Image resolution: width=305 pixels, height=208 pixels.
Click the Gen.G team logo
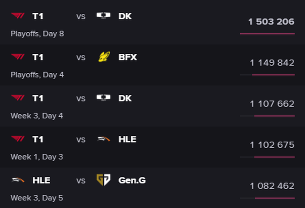tap(103, 180)
